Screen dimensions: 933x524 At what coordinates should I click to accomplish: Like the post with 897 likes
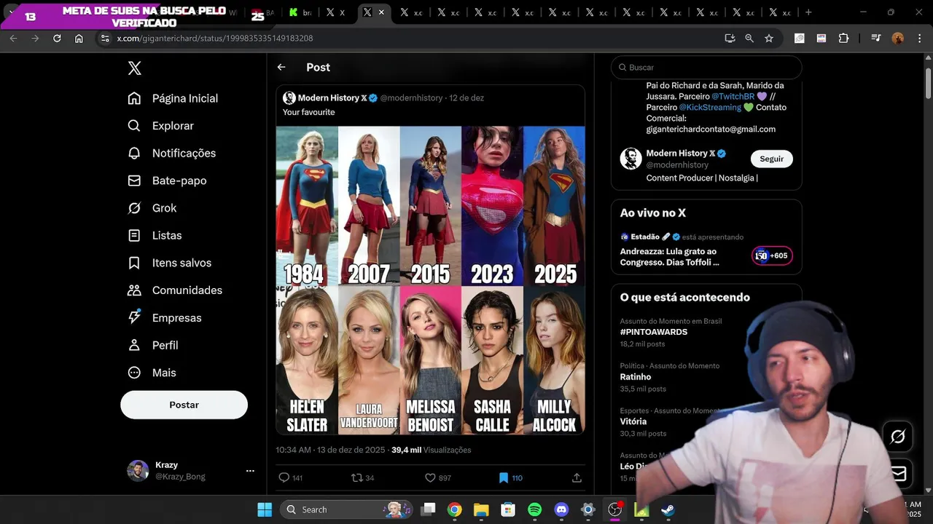(x=430, y=478)
